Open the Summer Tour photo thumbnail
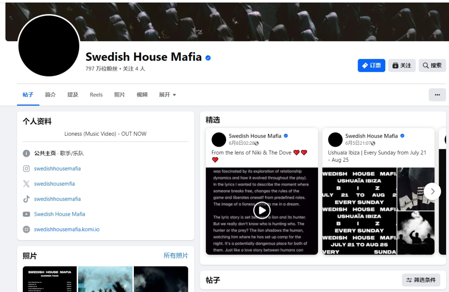Image resolution: width=449 pixels, height=292 pixels. tap(50, 279)
